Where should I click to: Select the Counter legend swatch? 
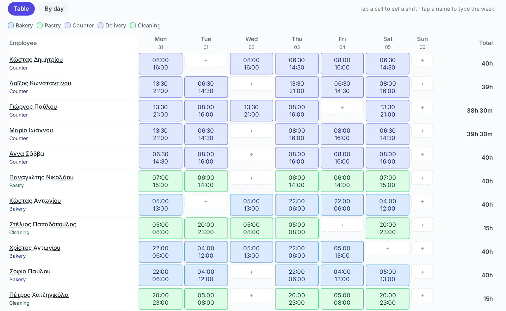click(68, 26)
